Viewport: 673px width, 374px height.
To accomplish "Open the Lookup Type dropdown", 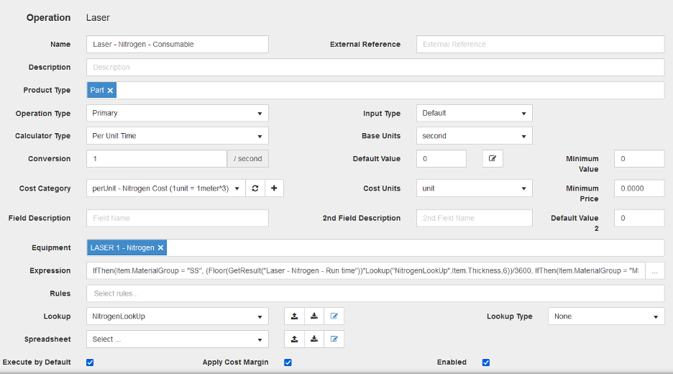I will click(x=605, y=316).
